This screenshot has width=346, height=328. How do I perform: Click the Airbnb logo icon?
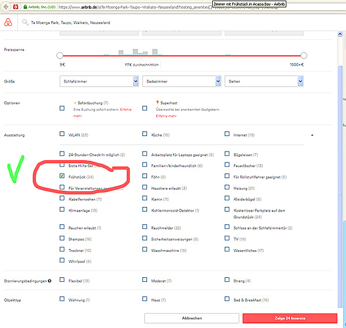coord(7,22)
